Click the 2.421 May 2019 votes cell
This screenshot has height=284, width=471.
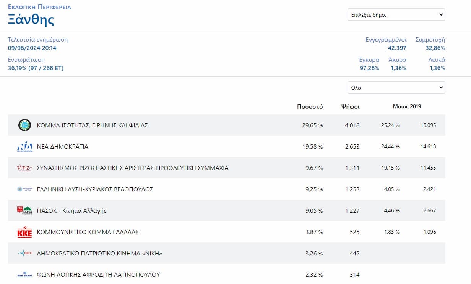429,189
